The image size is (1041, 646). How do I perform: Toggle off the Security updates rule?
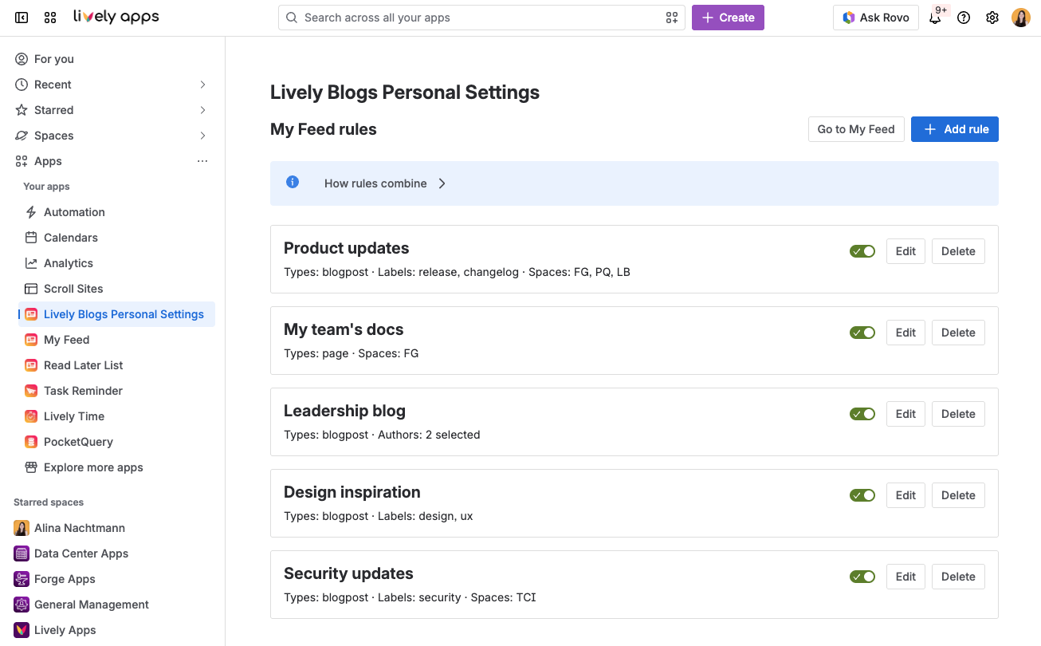pyautogui.click(x=862, y=577)
